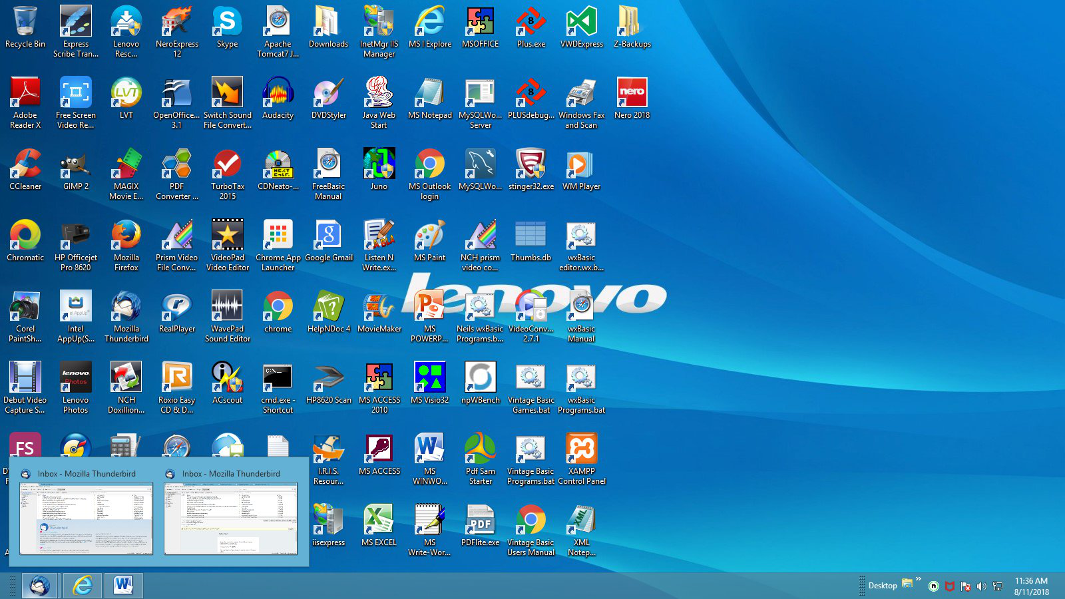Open the MovieMaker icon
Screen dimensions: 1065x599
[x=379, y=313]
